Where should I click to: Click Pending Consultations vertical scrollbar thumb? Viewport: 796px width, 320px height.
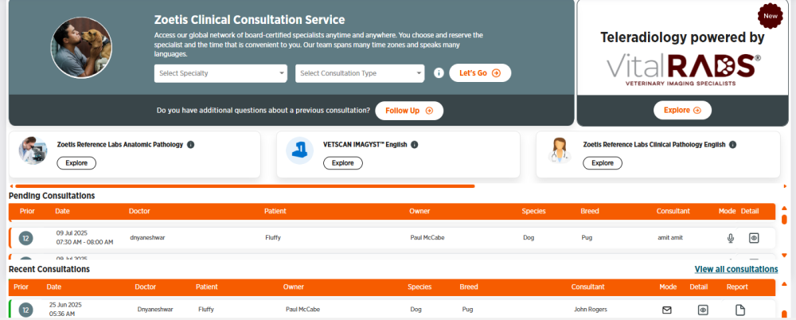click(784, 220)
